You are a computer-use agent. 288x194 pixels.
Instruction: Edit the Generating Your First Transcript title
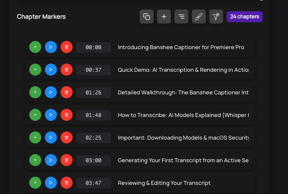tap(183, 161)
